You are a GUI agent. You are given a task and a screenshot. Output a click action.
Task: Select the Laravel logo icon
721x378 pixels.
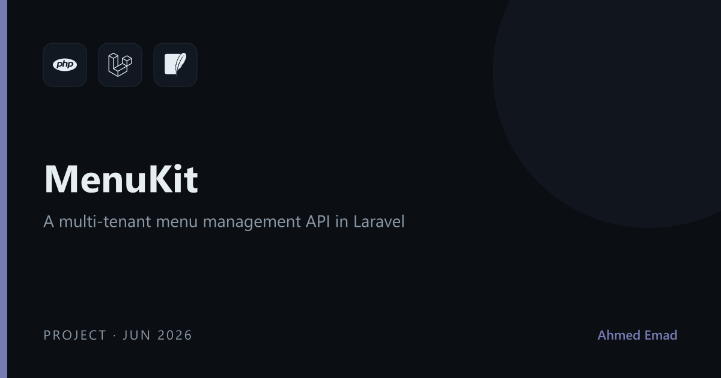[x=120, y=65]
